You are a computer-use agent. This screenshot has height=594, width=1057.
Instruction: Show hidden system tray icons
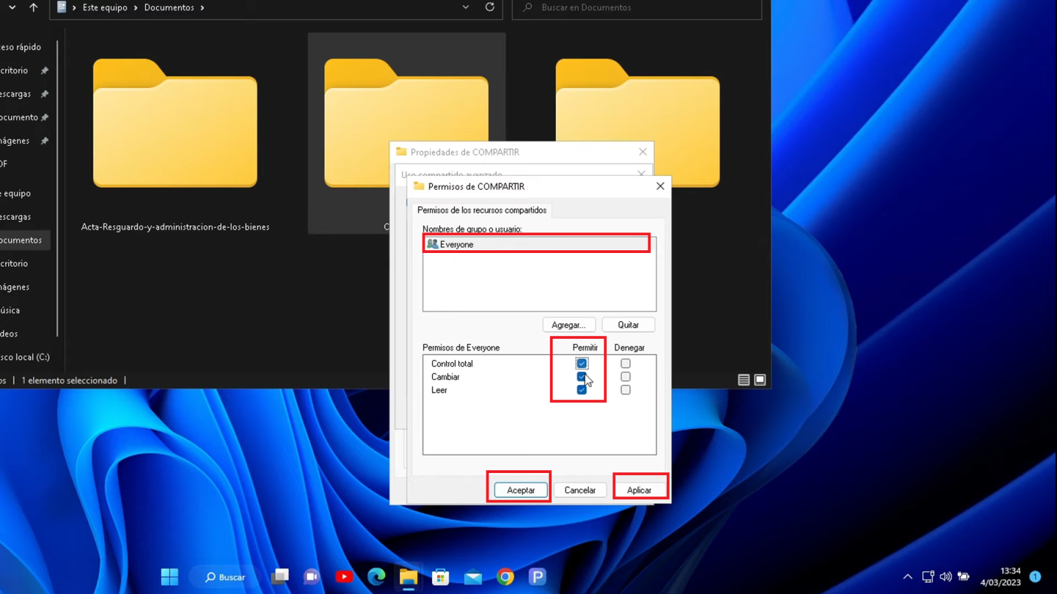(908, 577)
